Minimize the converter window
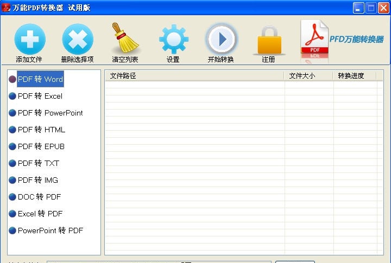Image resolution: width=391 pixels, height=263 pixels. [358, 8]
